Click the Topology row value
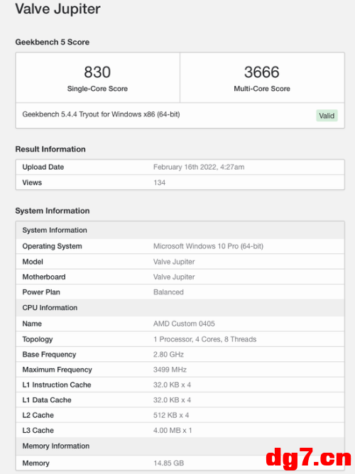Viewport: 355px width, 474px height. (204, 339)
